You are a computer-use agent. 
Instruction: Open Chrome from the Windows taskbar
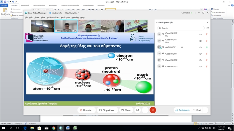point(53,128)
